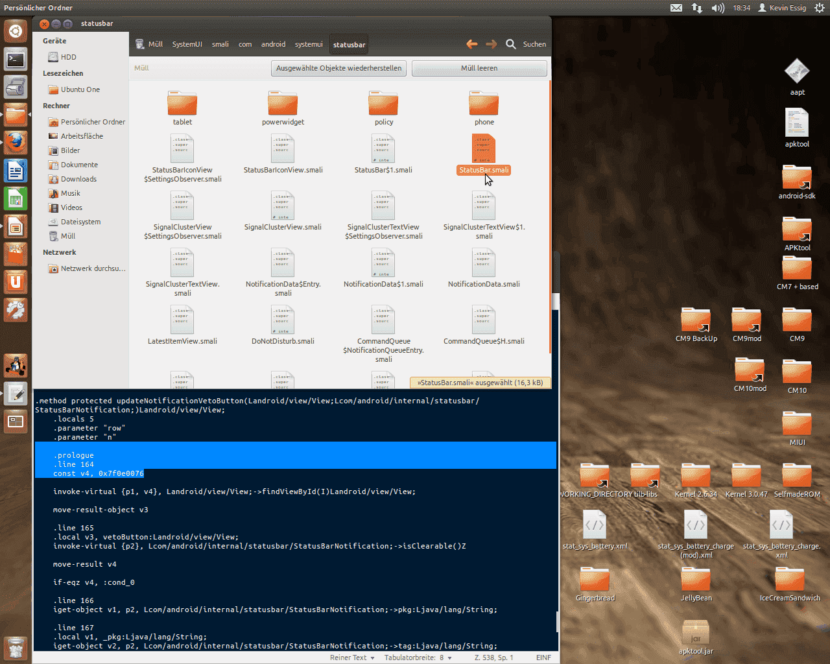The image size is (830, 664).
Task: Click the file manager vertical scrollbar
Action: 550,217
